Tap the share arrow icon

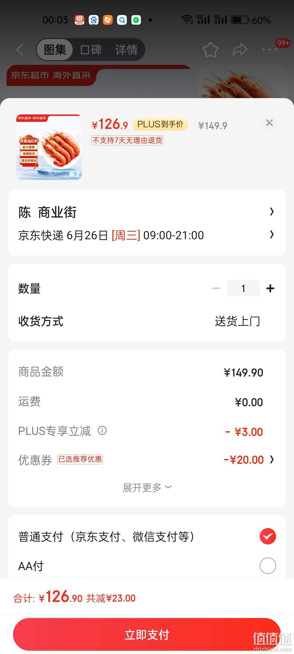pos(240,50)
